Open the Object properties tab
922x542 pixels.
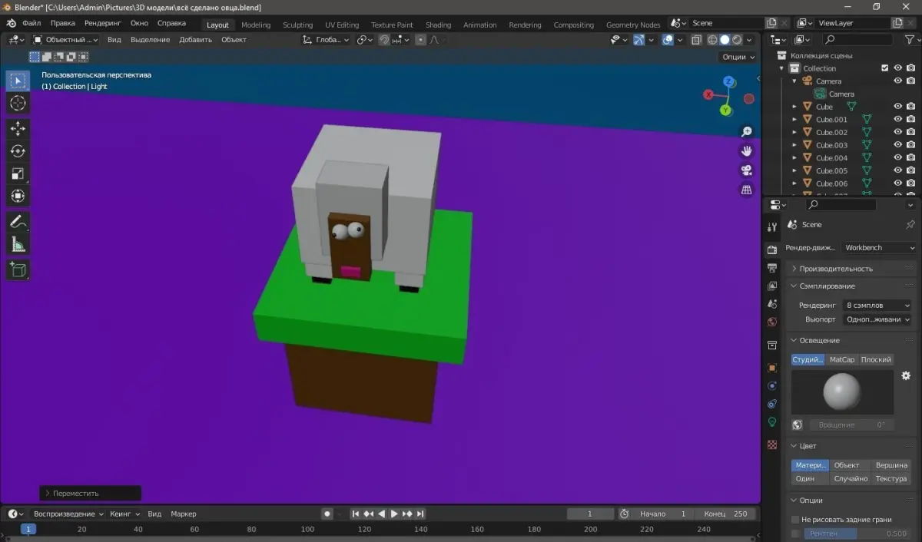(x=772, y=368)
